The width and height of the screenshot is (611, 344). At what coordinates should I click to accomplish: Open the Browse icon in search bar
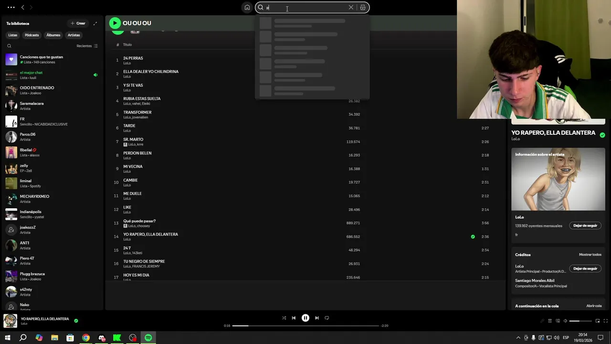pos(363,8)
